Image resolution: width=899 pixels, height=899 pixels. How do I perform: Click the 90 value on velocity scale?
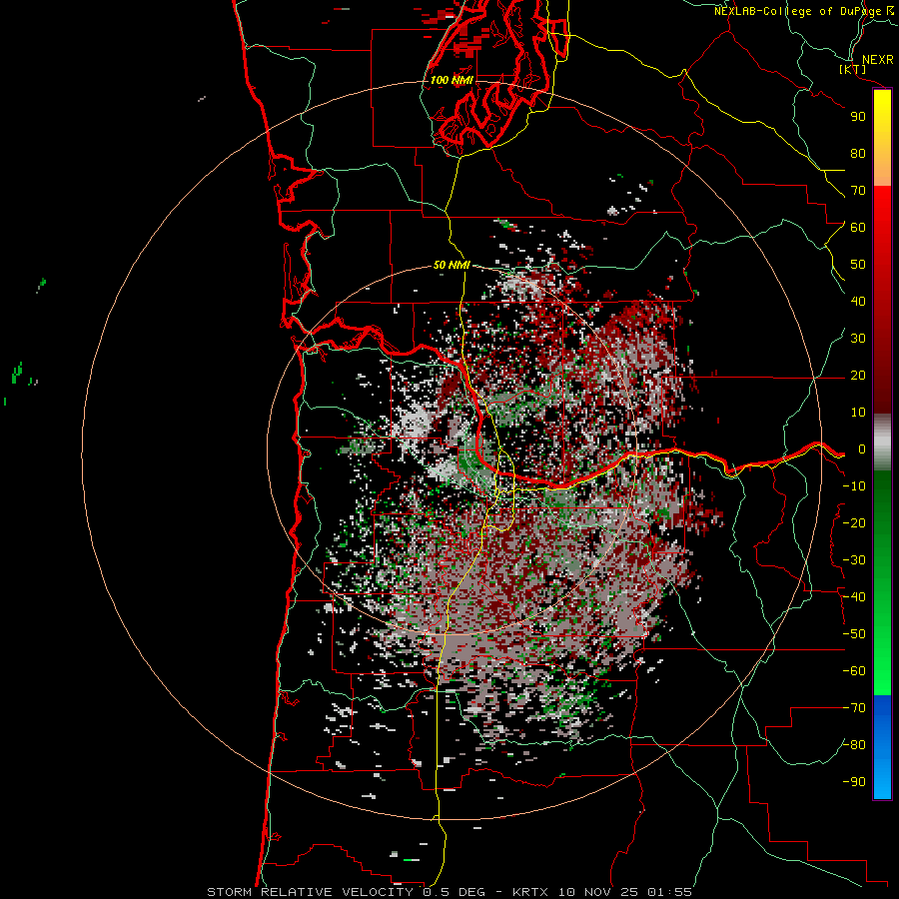(858, 117)
